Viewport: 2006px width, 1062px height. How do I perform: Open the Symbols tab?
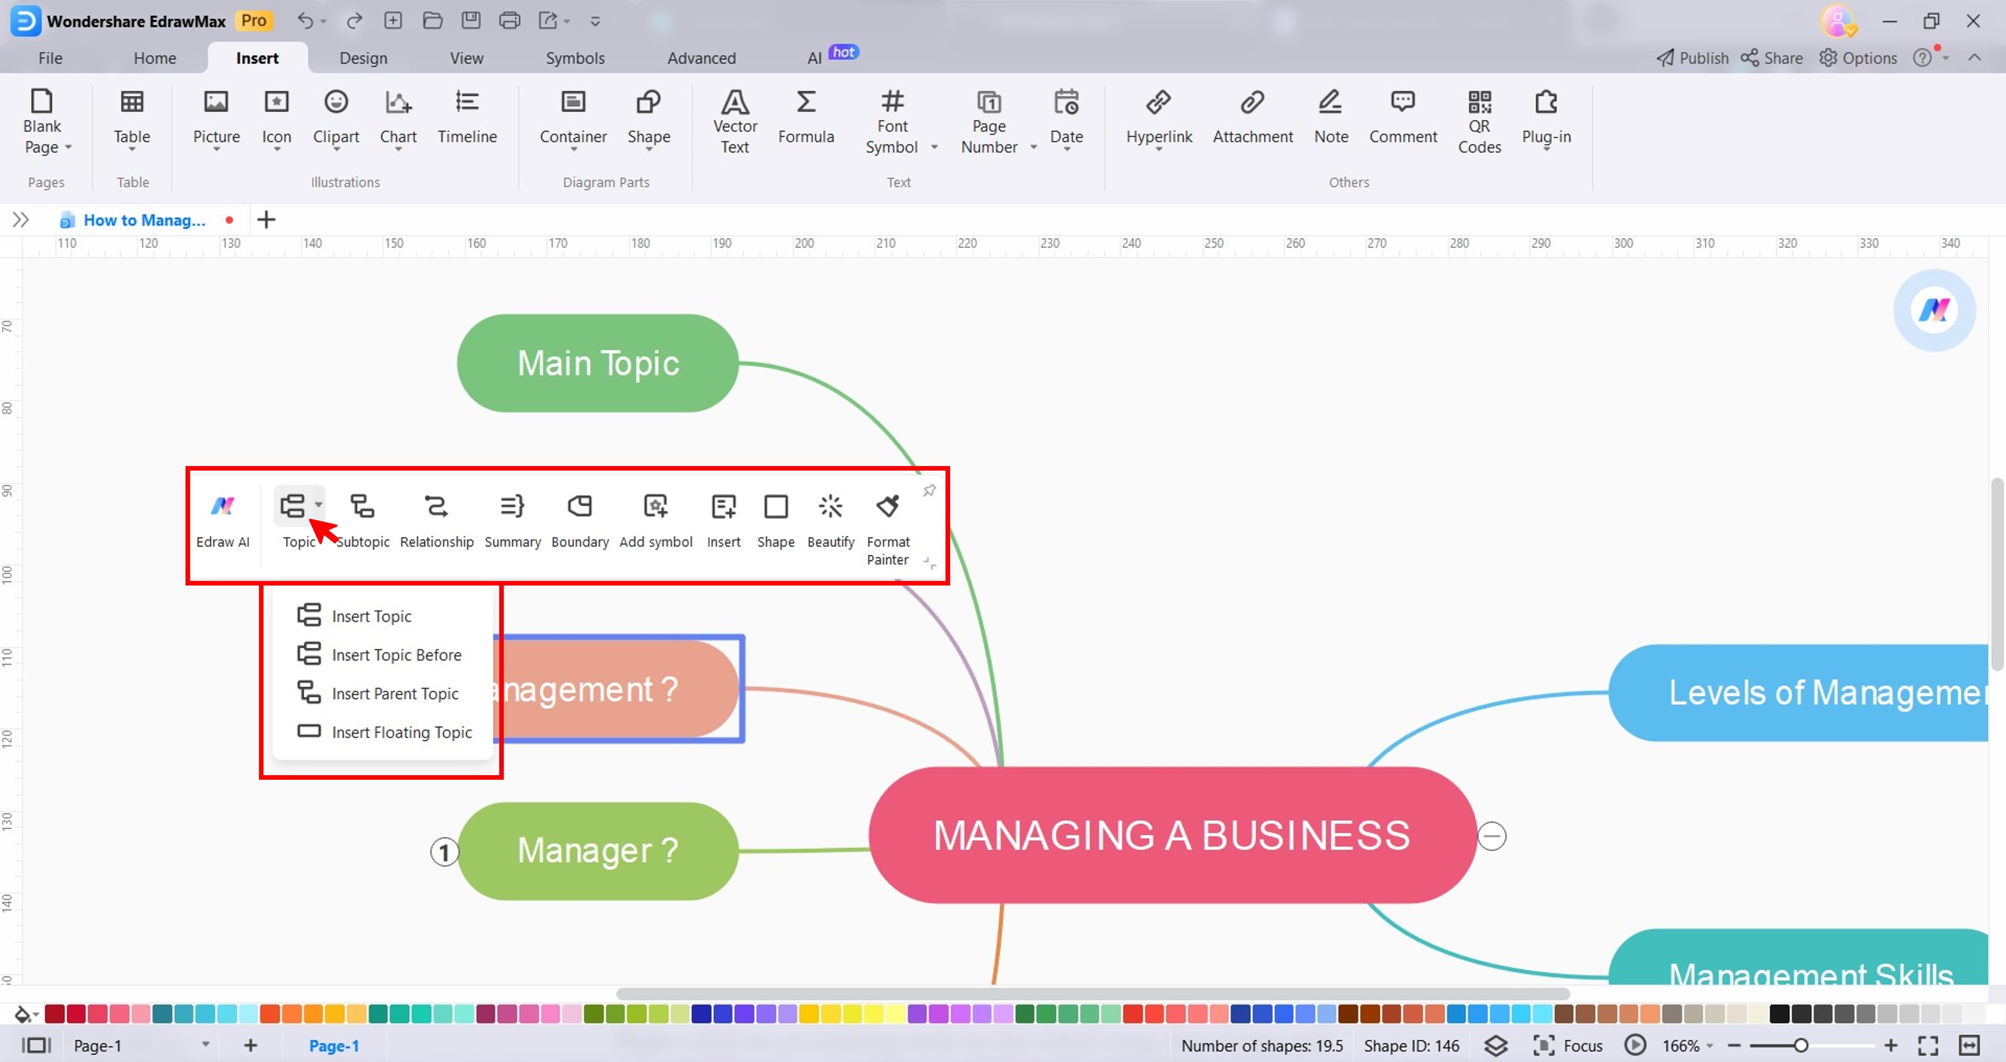tap(575, 57)
